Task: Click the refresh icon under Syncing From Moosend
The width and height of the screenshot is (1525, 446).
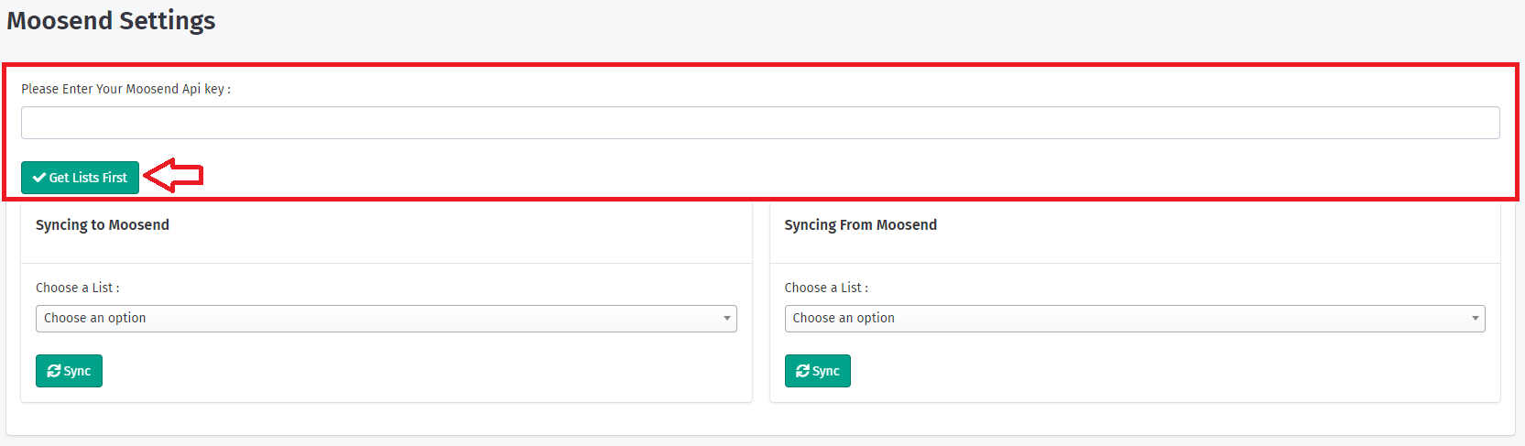Action: 803,371
